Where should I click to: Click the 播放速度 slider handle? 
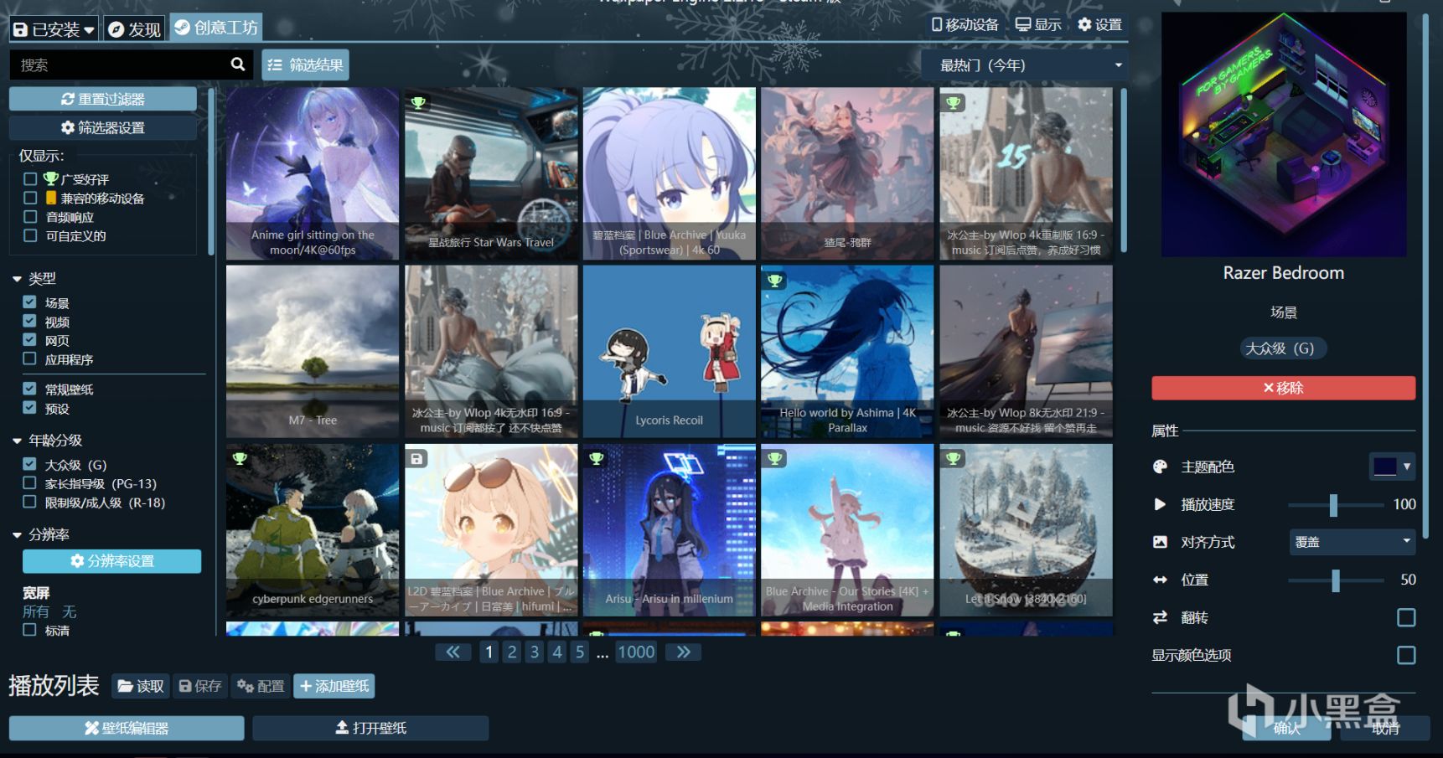tap(1333, 504)
